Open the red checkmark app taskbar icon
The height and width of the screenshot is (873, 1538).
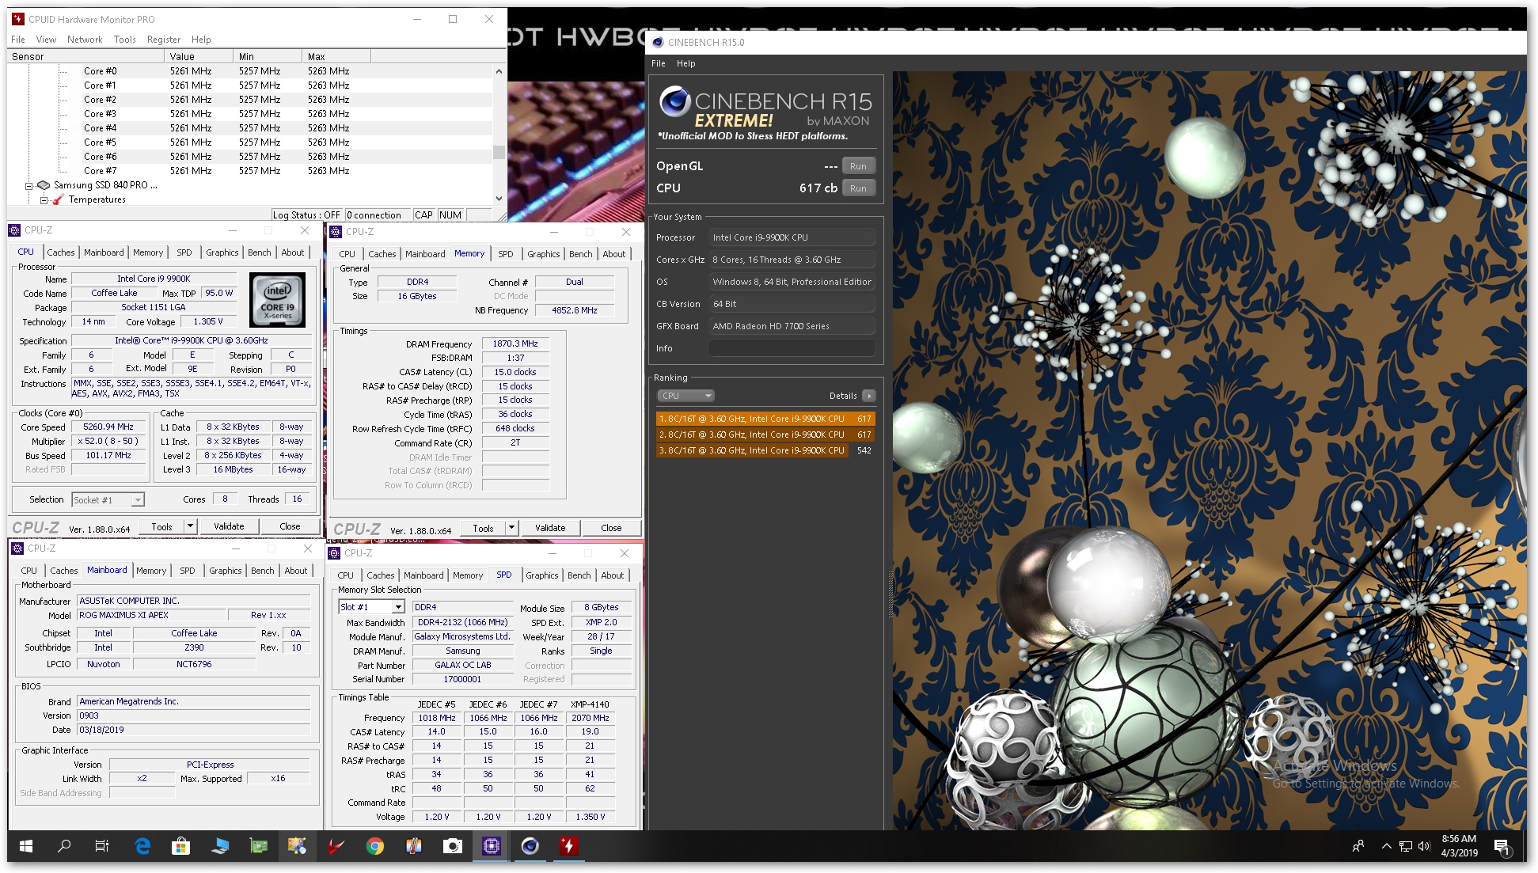(x=336, y=846)
